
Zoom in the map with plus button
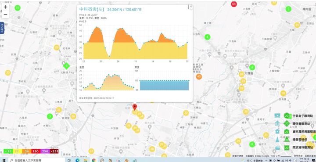pyautogui.click(x=5, y=7)
